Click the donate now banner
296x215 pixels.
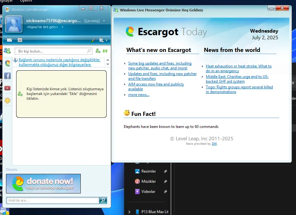(43, 184)
